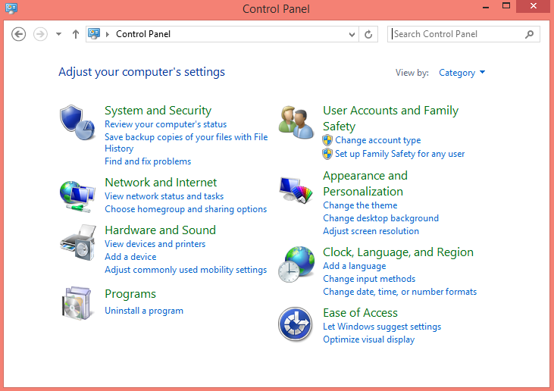The image size is (554, 391).
Task: Click the Network and Internet globe icon
Action: pos(77,196)
